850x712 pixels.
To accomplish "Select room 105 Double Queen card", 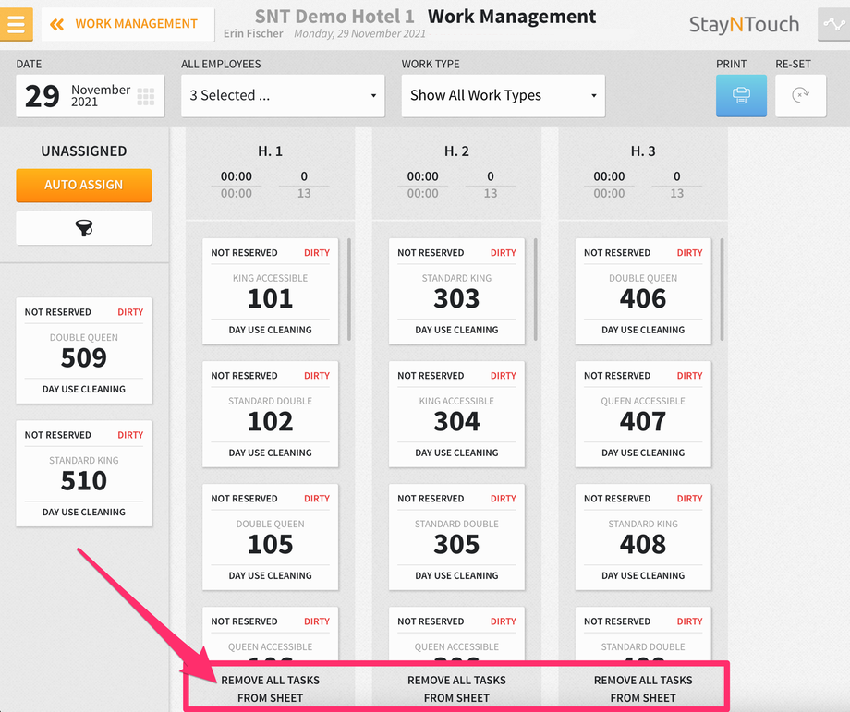I will (x=270, y=537).
